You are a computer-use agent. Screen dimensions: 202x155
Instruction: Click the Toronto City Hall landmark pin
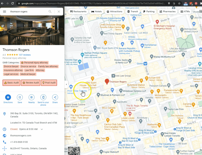(x=72, y=39)
